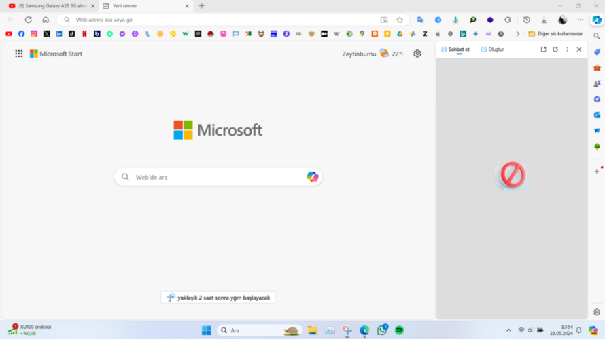
Task: Open a new browser tab
Action: [x=202, y=6]
